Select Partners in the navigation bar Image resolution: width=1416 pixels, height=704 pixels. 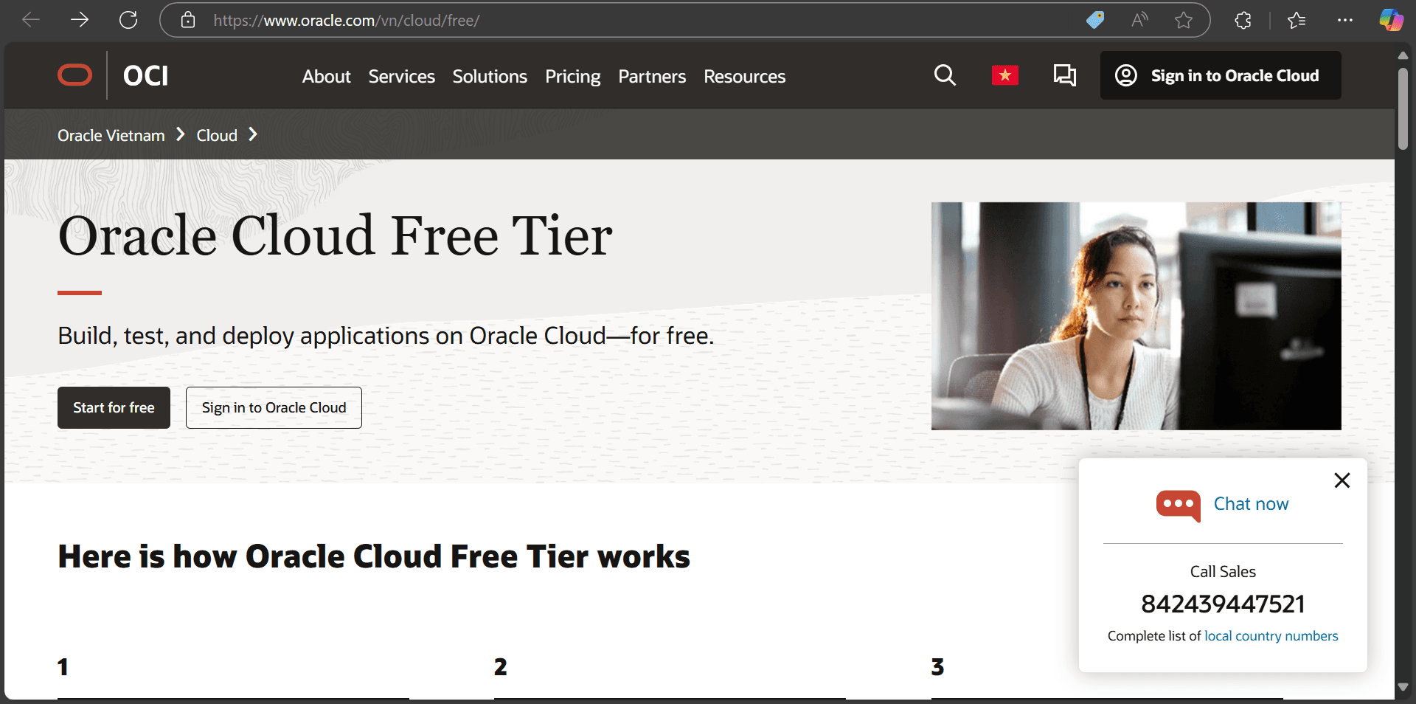[652, 76]
